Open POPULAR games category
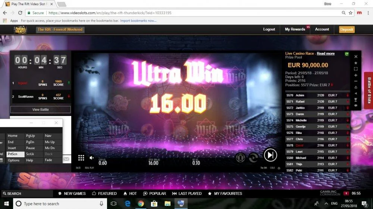 155,194
